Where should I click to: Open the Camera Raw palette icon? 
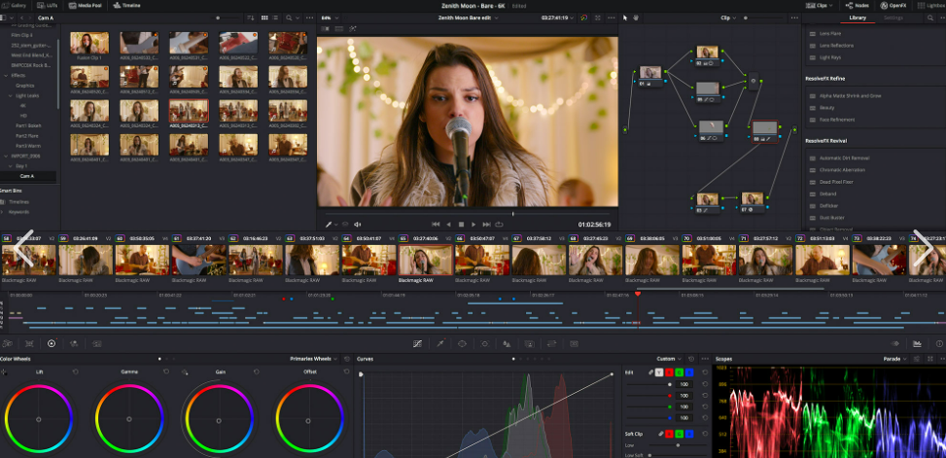coord(7,343)
